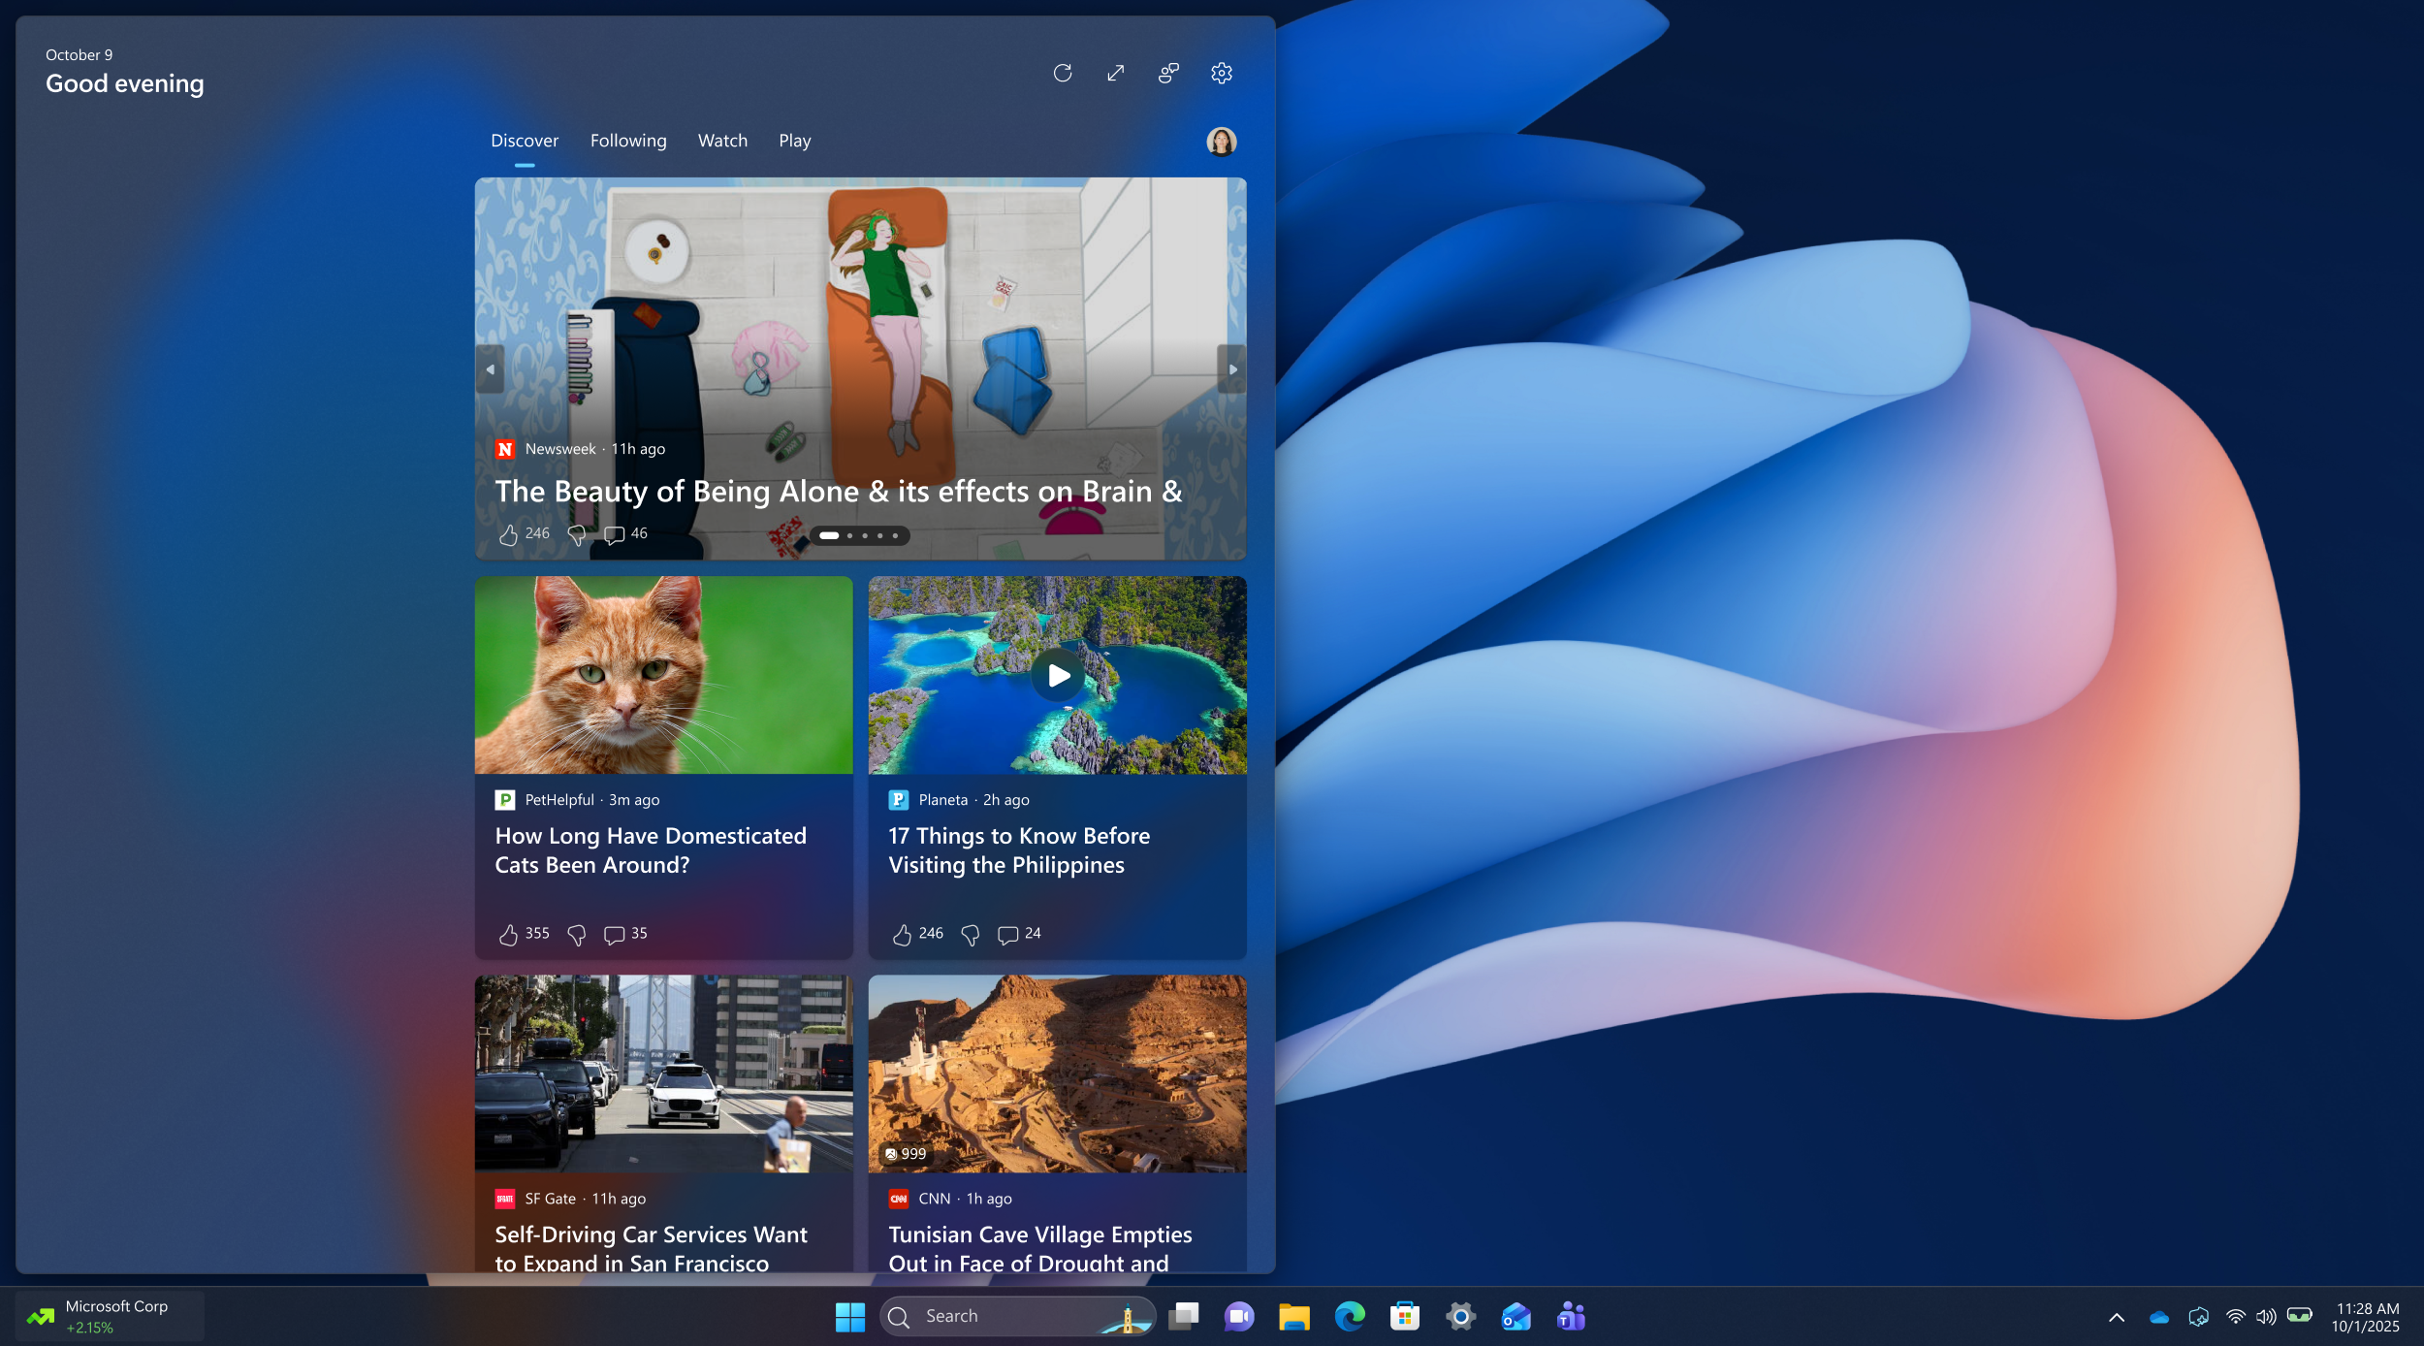Click the PetHelpful source label
Viewport: 2424px width, 1346px height.
coord(559,800)
